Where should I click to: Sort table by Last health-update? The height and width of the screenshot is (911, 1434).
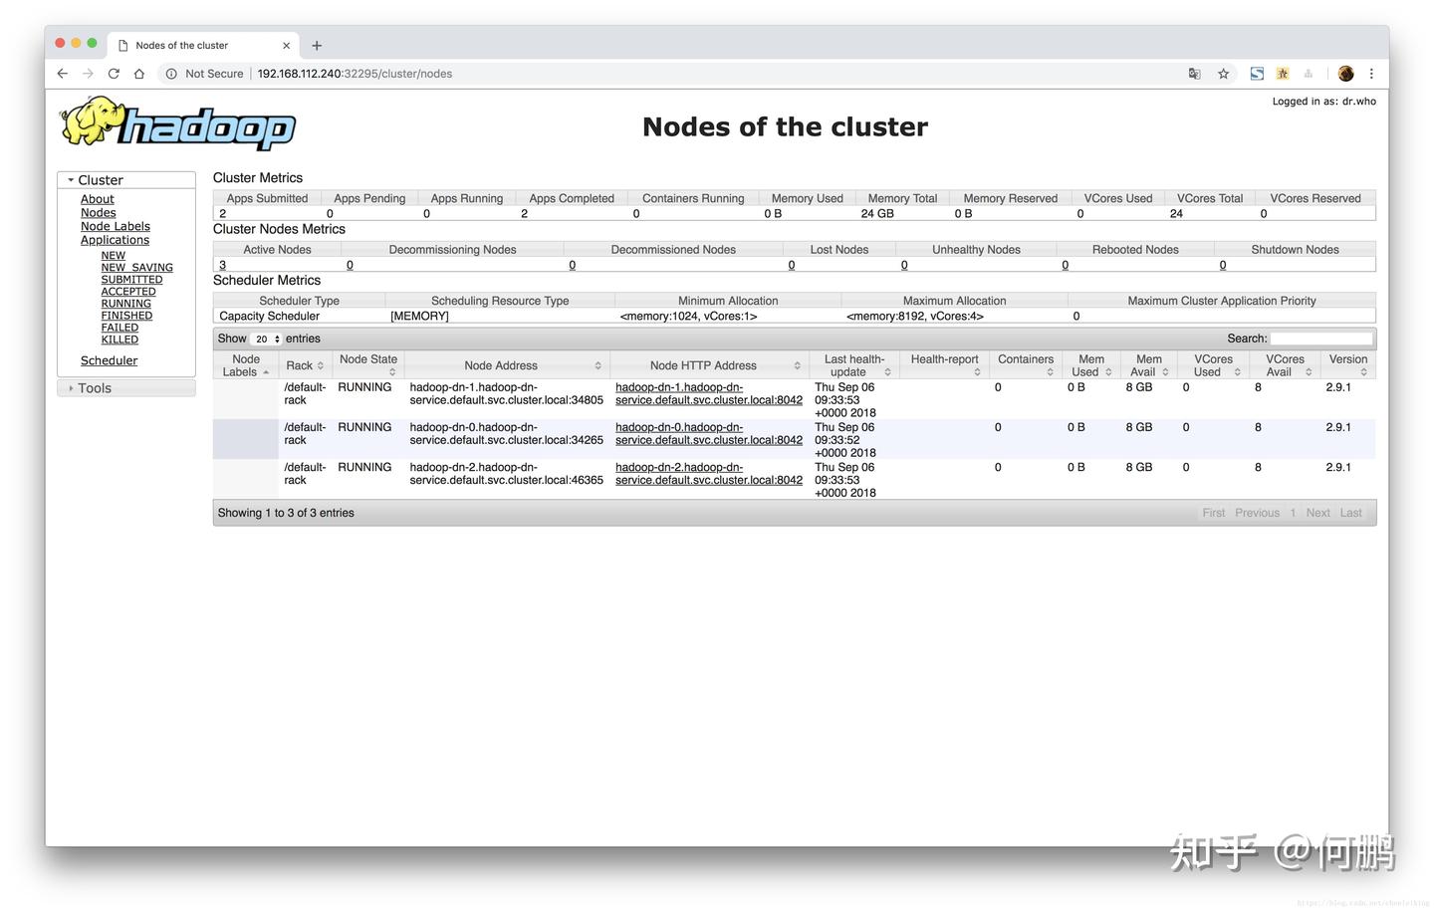click(x=854, y=365)
